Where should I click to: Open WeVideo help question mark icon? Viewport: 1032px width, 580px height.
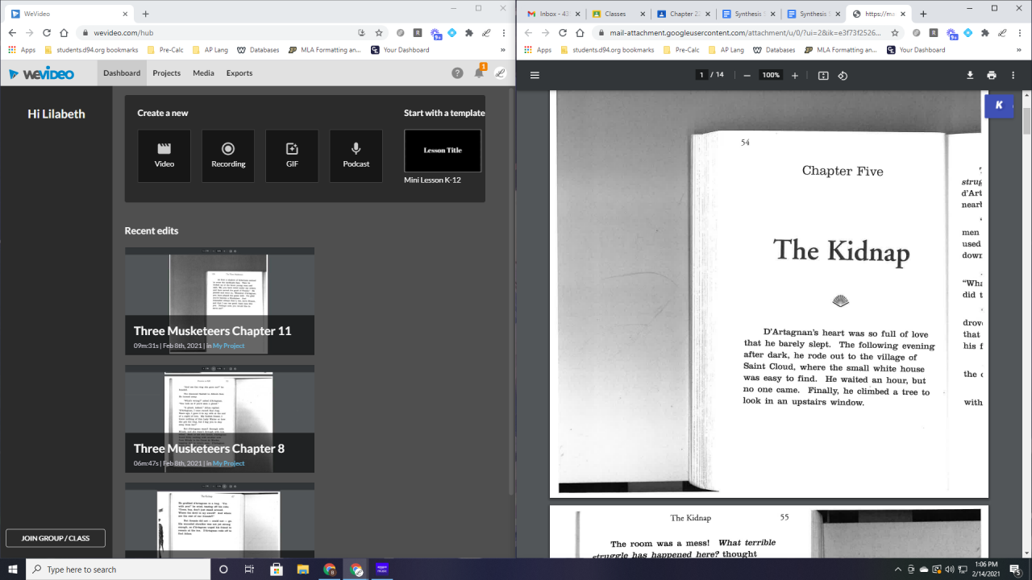pyautogui.click(x=457, y=72)
